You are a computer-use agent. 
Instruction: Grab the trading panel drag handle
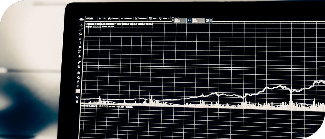click(x=173, y=20)
